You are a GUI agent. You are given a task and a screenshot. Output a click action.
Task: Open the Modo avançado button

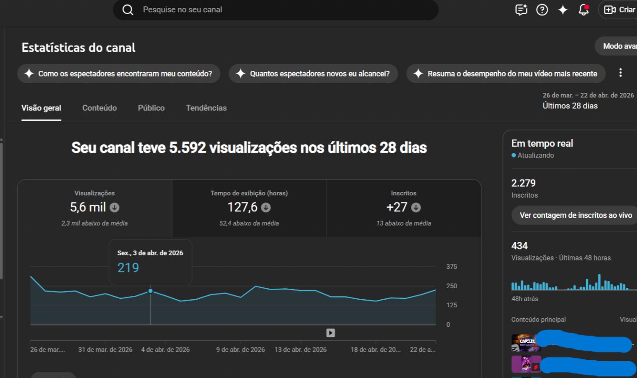pyautogui.click(x=617, y=46)
